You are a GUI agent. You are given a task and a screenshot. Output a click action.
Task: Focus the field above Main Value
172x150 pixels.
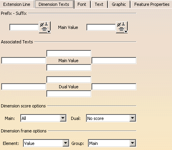[x=69, y=54]
